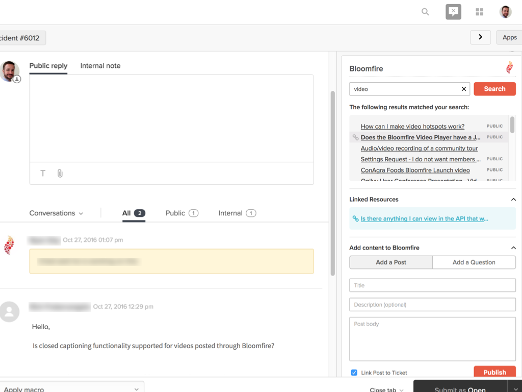522x392 pixels.
Task: Select the Add a Post tab
Action: point(391,262)
